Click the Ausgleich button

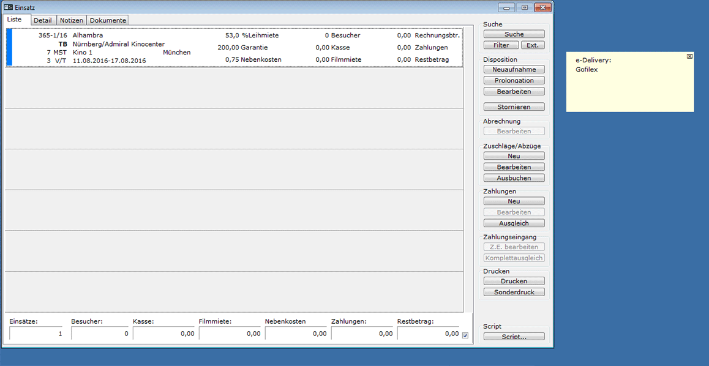click(x=514, y=223)
